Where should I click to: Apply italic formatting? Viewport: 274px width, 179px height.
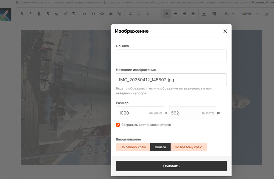(30, 14)
